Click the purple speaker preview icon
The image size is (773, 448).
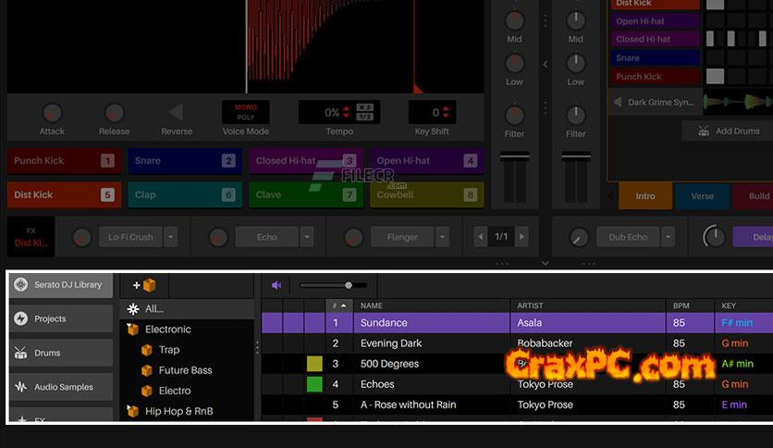pos(276,286)
